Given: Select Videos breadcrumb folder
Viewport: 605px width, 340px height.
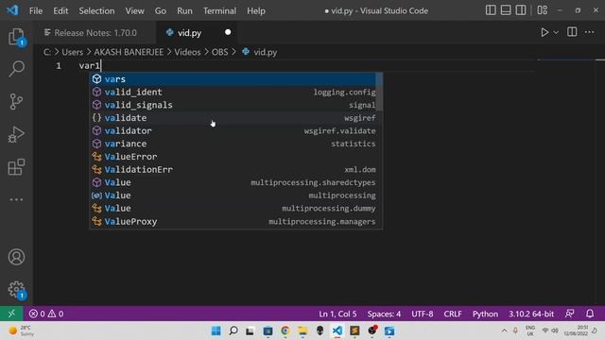Looking at the screenshot, I should point(187,52).
